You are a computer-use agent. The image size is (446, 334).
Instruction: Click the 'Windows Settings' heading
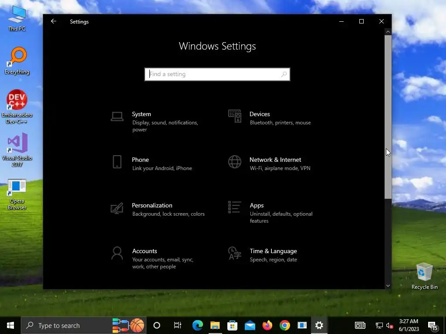217,46
